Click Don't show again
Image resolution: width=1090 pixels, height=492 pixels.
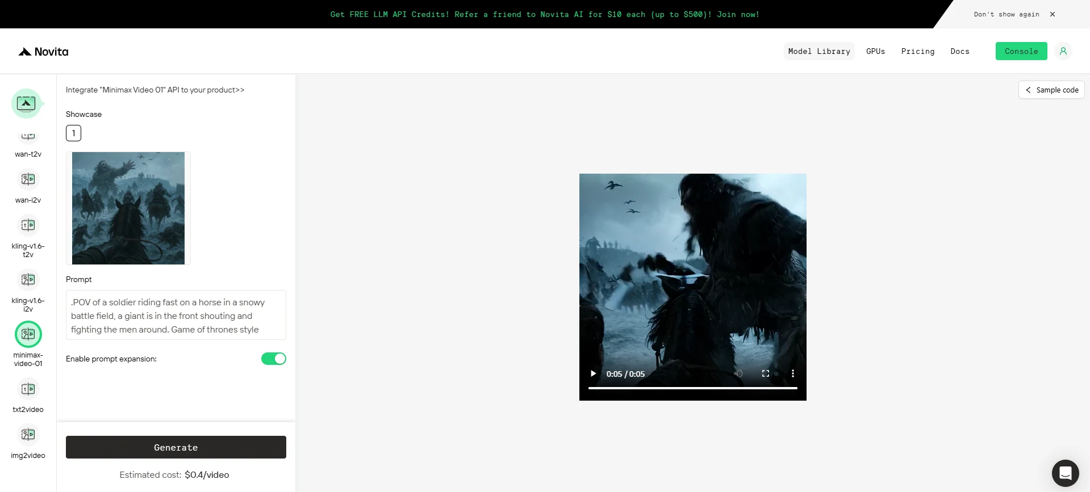point(1007,14)
